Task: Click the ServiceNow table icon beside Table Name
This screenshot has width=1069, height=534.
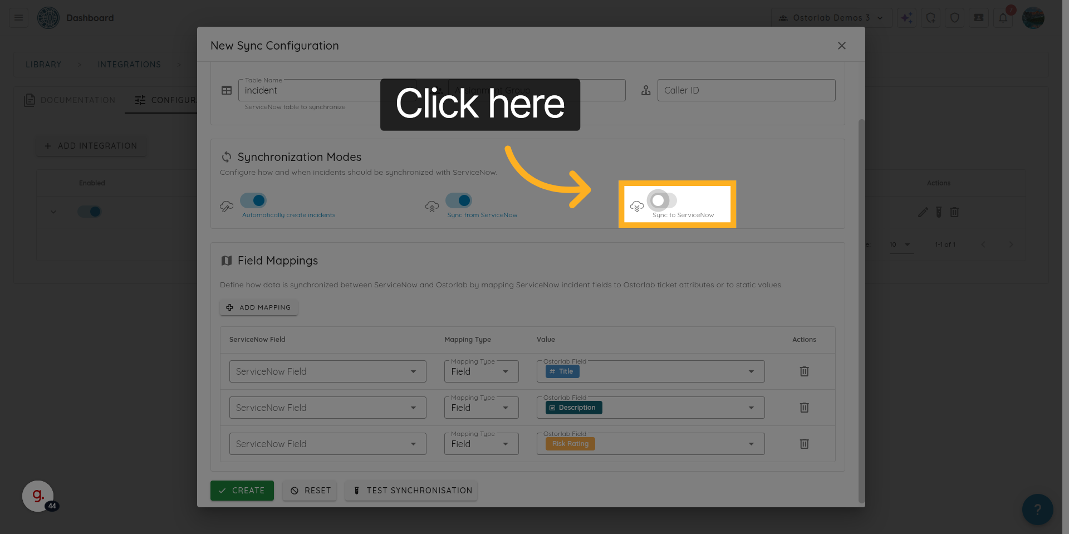Action: pos(227,90)
